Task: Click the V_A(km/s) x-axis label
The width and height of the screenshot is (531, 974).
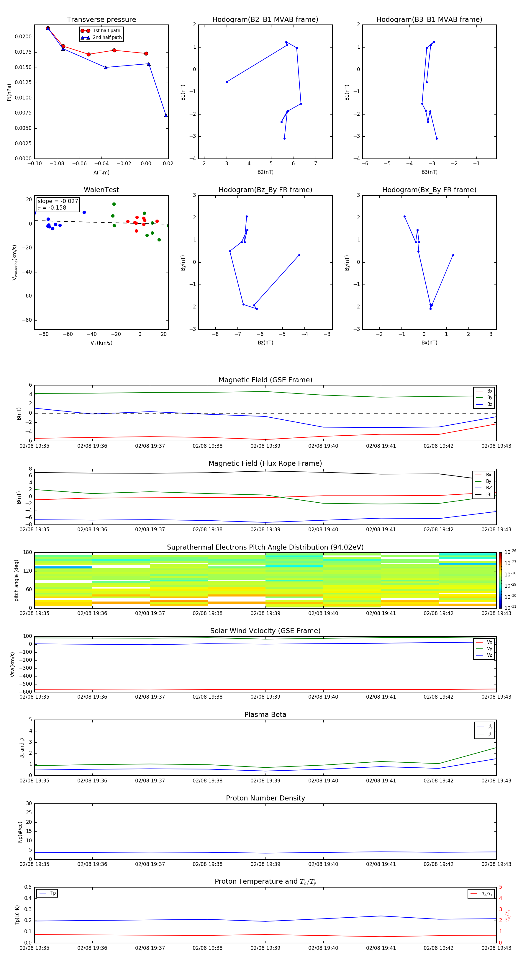Action: click(x=101, y=343)
